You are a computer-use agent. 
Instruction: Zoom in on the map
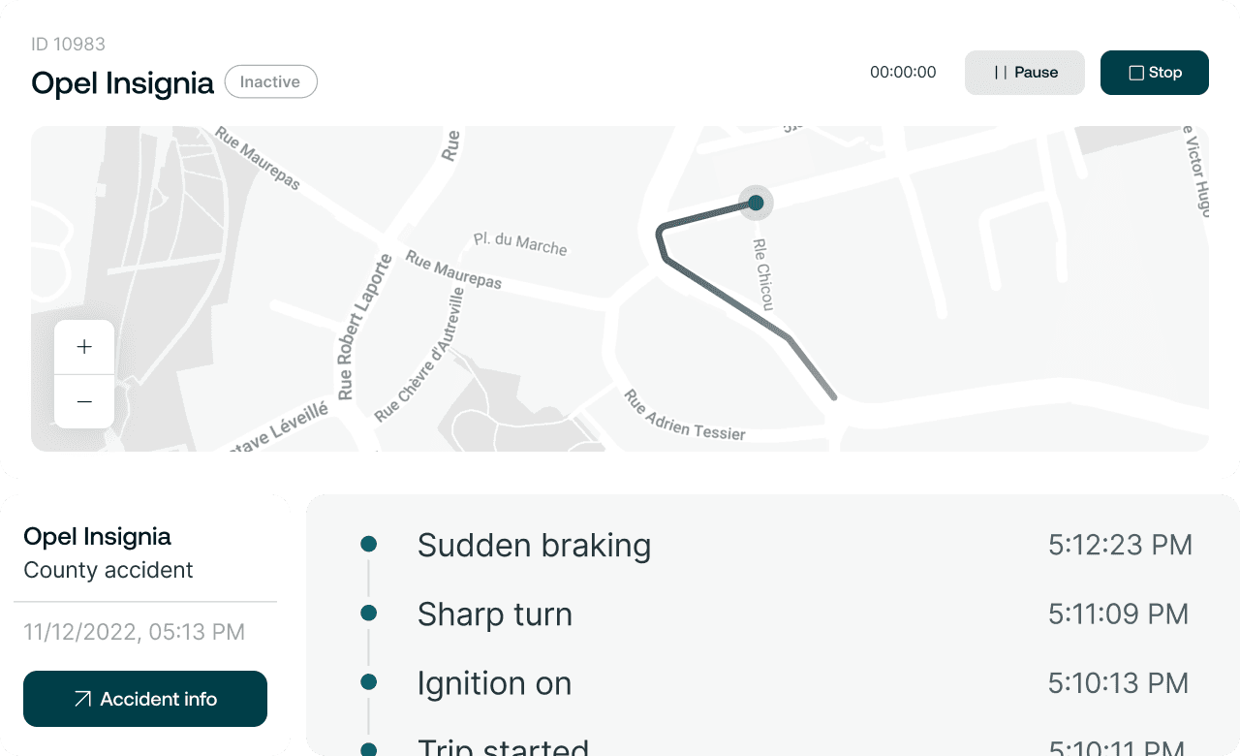[84, 347]
